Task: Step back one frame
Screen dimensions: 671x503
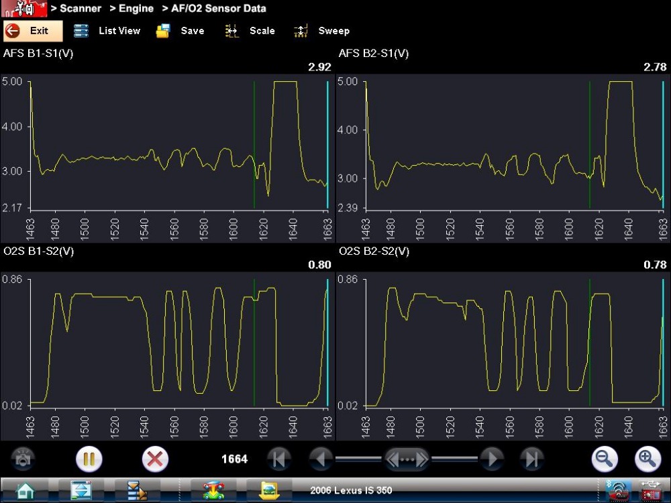Action: 321,459
